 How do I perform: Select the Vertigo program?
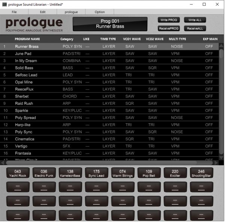pyautogui.click(x=109, y=146)
